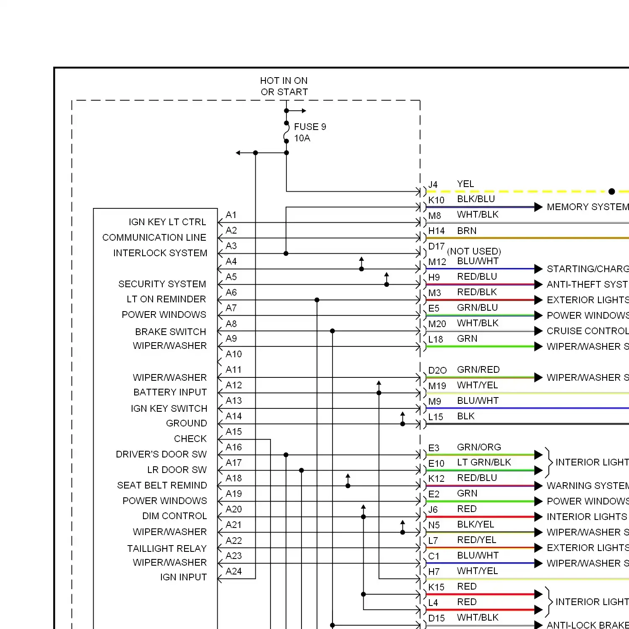Click the GROUND label
Image resolution: width=629 pixels, height=629 pixels.
[187, 423]
